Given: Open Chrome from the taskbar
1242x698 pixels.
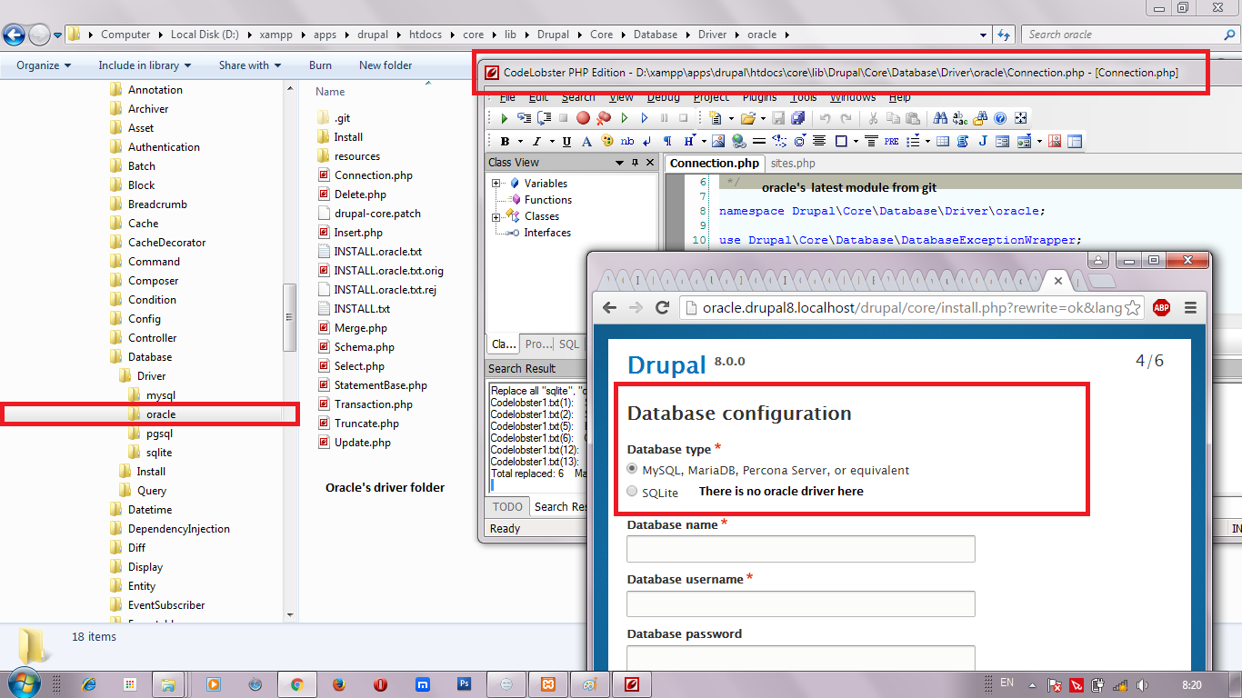Looking at the screenshot, I should click(297, 684).
